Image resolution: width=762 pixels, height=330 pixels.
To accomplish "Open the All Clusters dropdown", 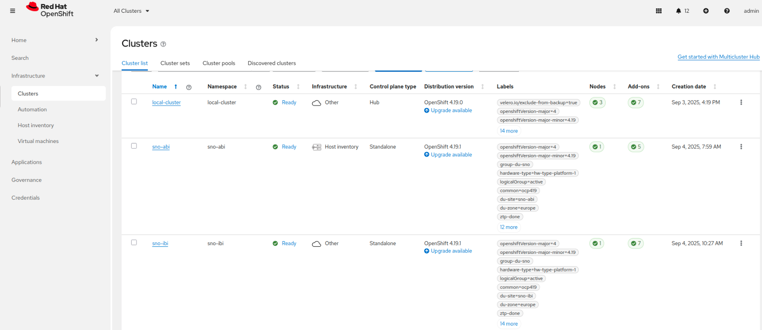I will (x=131, y=11).
